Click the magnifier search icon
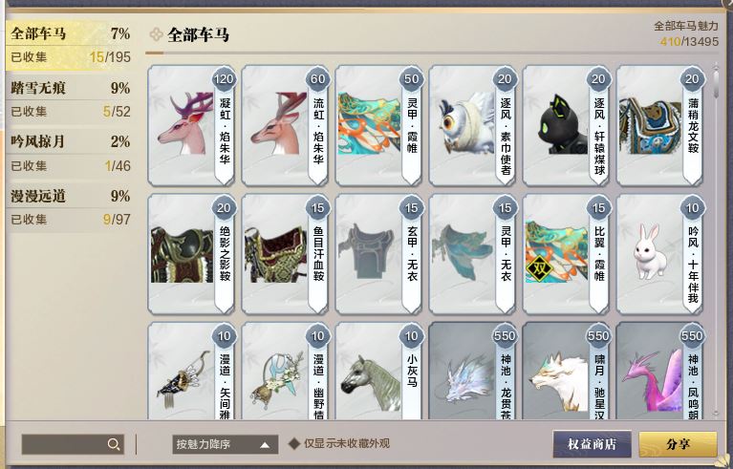The width and height of the screenshot is (733, 469). (x=113, y=444)
